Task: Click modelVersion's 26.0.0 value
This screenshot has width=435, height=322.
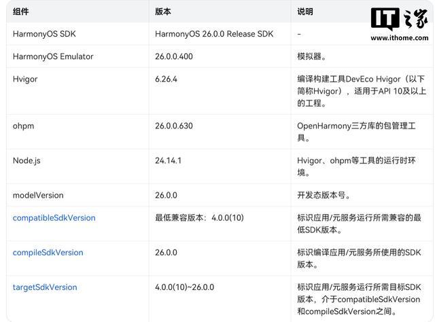Action: 166,195
